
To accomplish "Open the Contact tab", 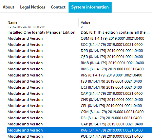I will click(58, 7).
